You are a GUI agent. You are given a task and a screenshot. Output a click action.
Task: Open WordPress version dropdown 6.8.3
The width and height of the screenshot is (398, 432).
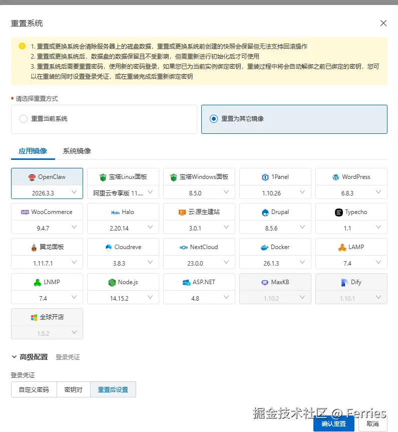(351, 192)
